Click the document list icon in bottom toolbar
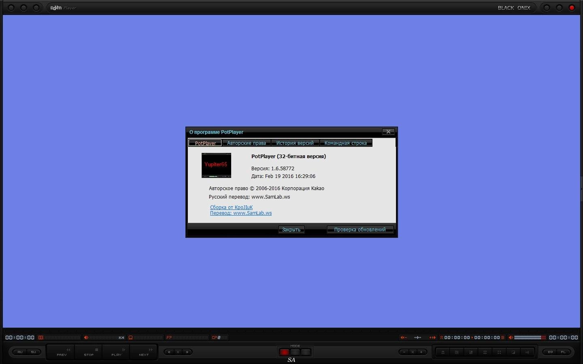 point(457,352)
